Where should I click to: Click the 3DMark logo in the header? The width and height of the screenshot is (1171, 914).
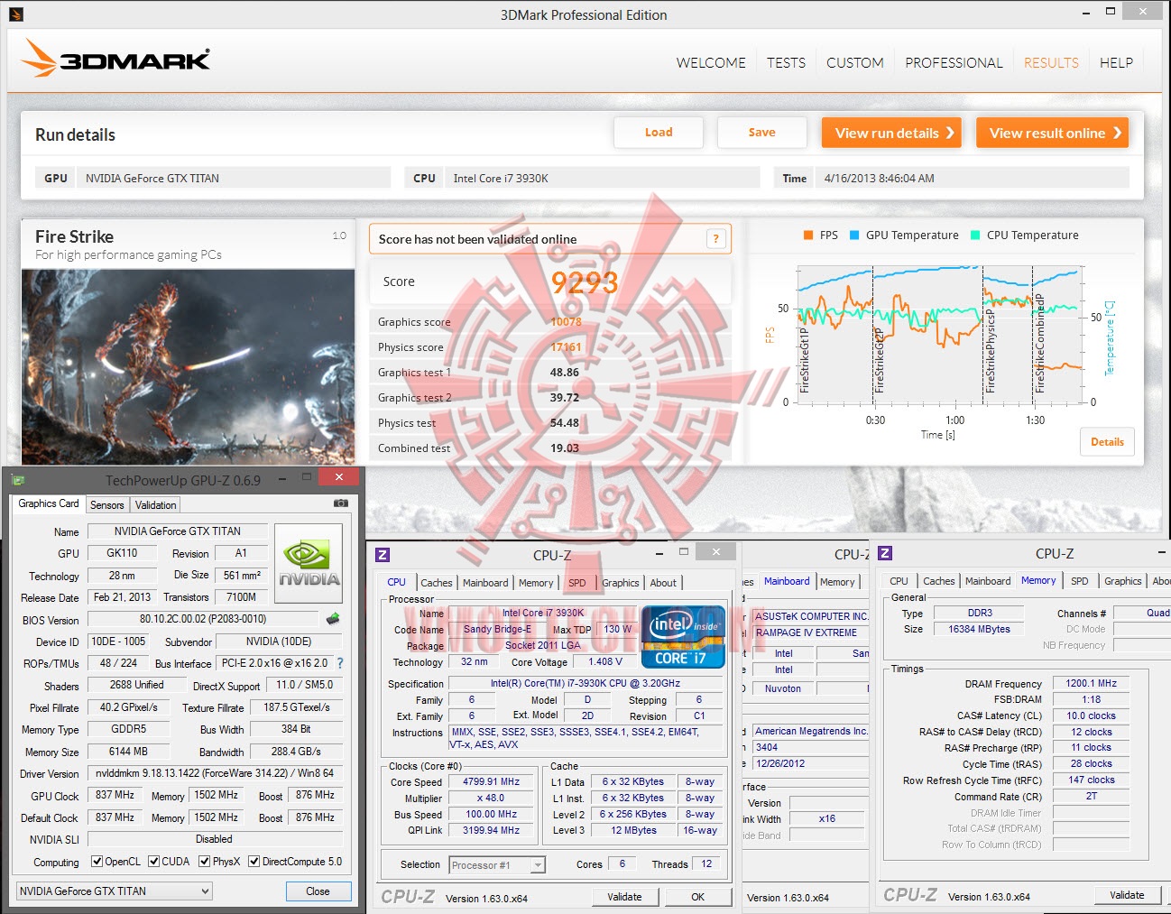coord(115,59)
